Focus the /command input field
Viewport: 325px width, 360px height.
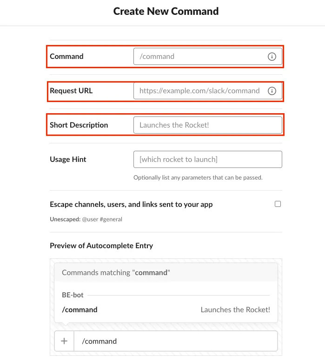(x=201, y=57)
